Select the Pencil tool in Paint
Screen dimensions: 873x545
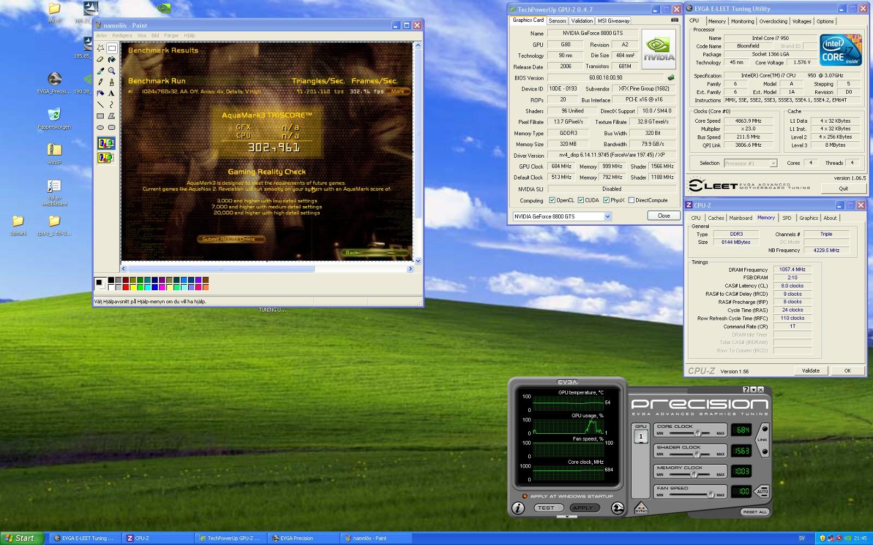[100, 82]
